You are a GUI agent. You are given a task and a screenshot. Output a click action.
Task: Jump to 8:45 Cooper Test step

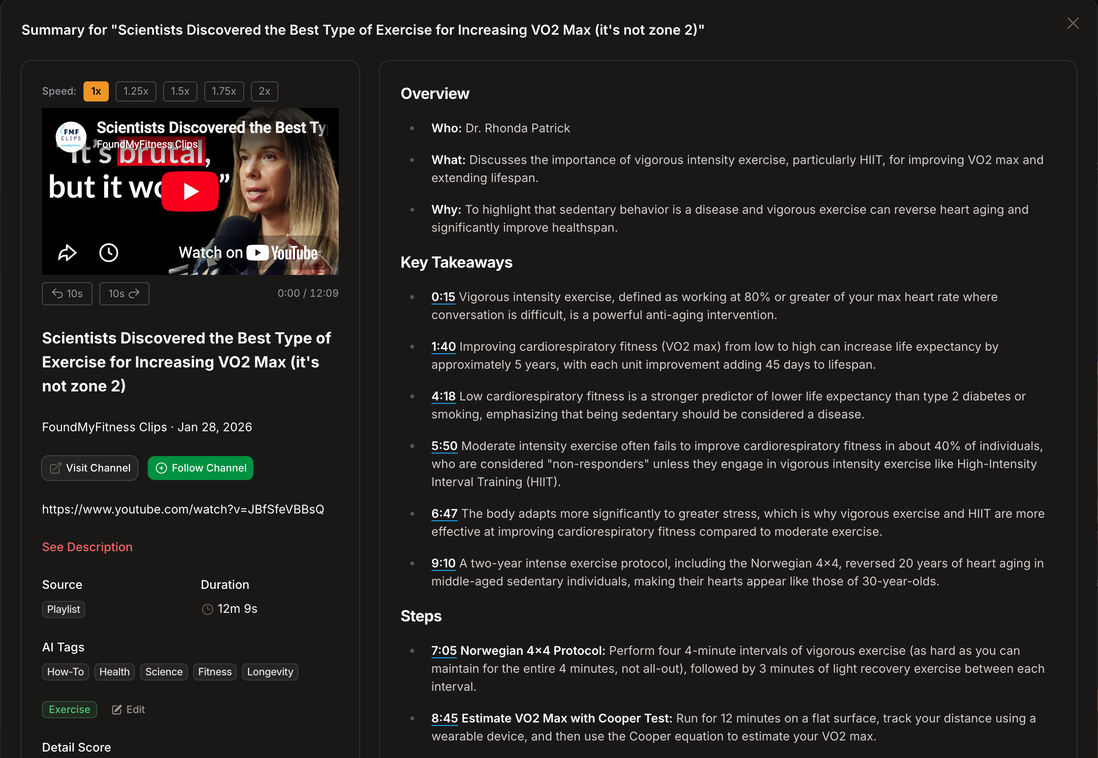(445, 719)
